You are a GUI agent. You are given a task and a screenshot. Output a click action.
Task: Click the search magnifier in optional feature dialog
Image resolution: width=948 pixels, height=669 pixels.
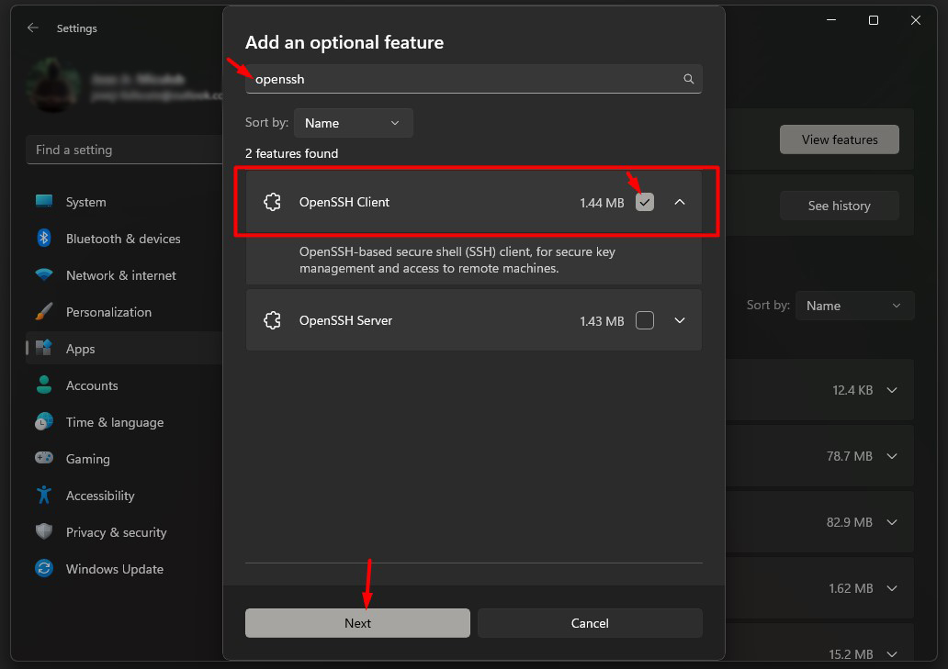pos(688,79)
